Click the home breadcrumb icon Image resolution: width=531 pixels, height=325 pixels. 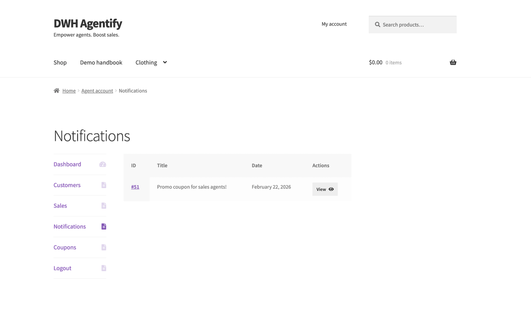(x=57, y=91)
